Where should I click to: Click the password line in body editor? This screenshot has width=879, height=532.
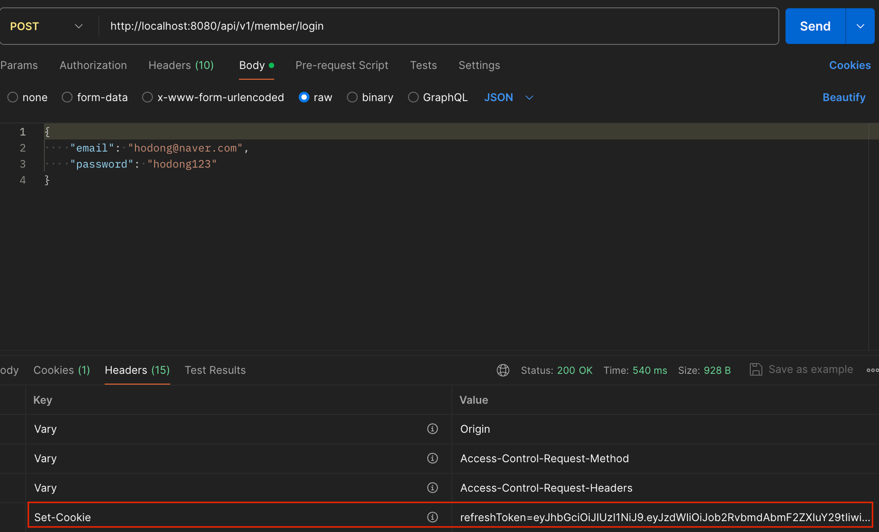pyautogui.click(x=143, y=164)
